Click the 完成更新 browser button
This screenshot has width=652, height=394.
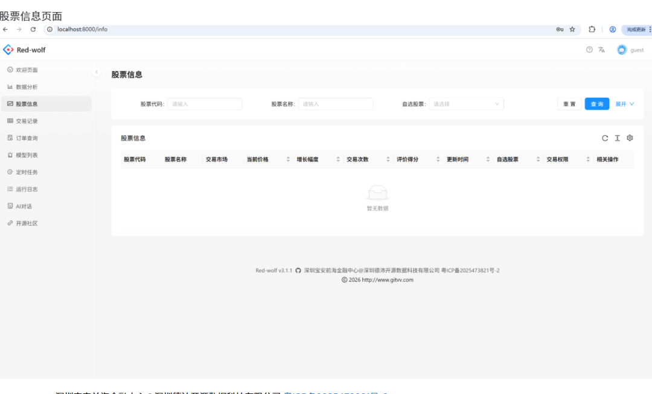[636, 30]
